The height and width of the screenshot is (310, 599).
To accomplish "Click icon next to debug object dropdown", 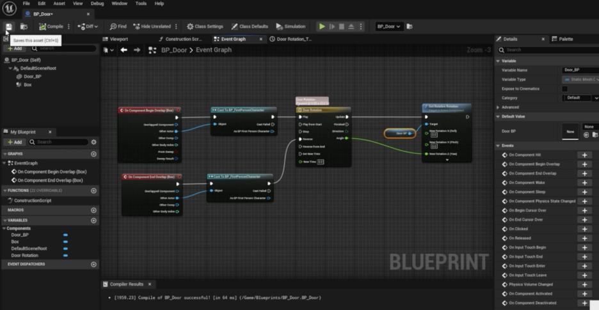I will point(410,26).
